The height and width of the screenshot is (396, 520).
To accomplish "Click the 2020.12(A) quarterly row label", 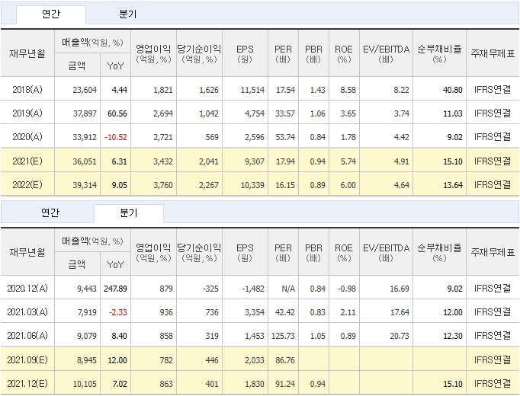I will coord(27,289).
